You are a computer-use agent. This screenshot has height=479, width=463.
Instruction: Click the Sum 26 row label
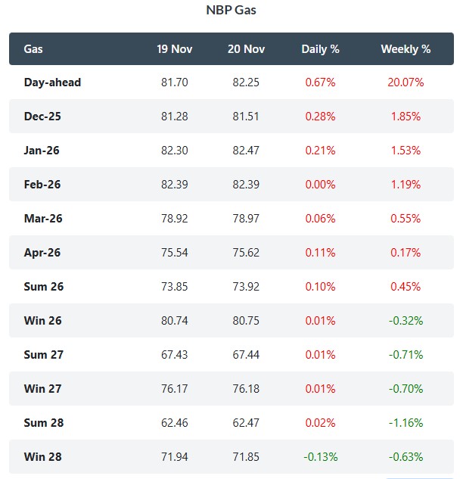point(44,287)
